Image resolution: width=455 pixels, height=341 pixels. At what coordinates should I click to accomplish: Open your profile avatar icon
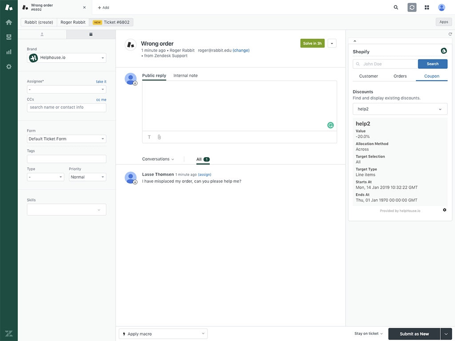(x=441, y=7)
